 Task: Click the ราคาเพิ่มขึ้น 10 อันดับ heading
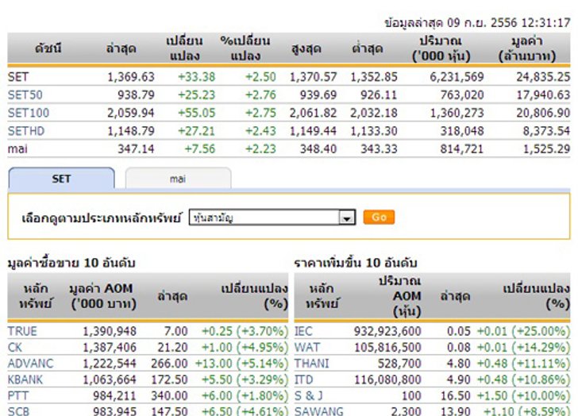pos(356,263)
